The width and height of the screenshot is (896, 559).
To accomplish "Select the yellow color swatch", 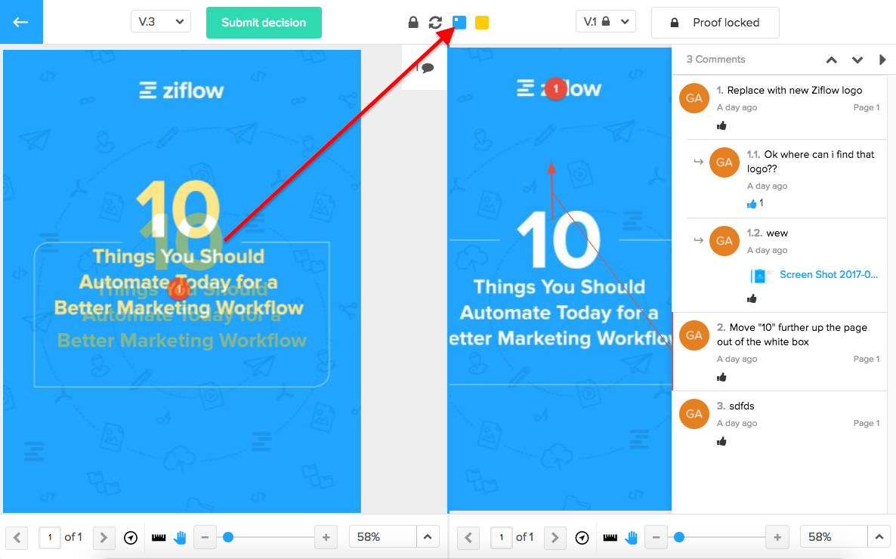I will pos(482,23).
